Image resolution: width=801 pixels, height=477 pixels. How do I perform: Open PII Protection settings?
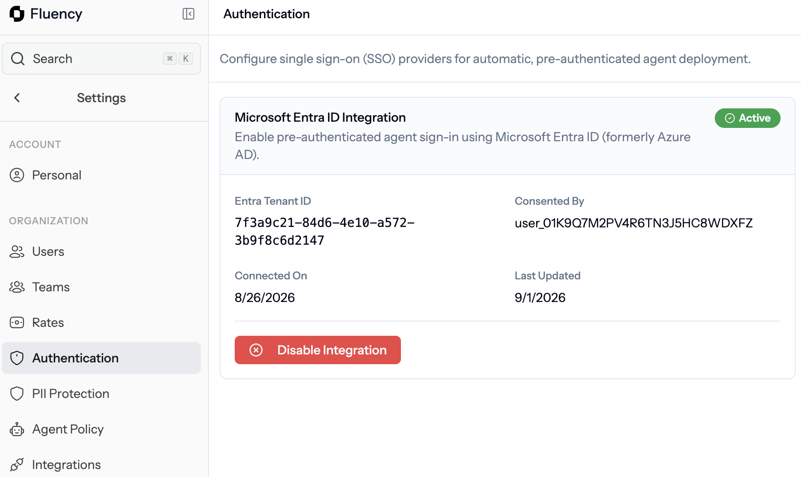(101, 394)
